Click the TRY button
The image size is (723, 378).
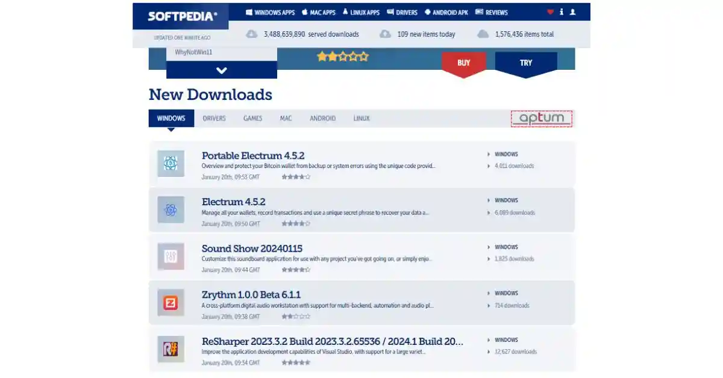pos(526,63)
